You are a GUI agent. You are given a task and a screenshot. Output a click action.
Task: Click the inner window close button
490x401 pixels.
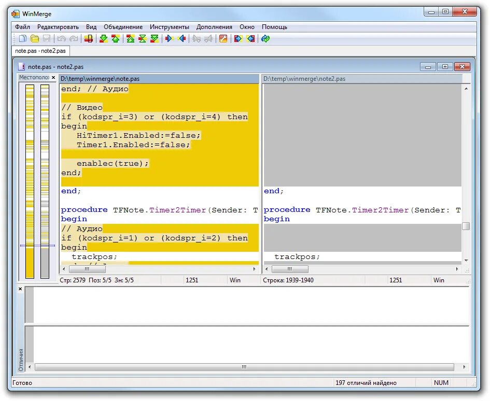pyautogui.click(x=462, y=66)
